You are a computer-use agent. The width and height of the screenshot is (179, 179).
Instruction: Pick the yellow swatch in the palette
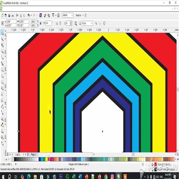coord(46,159)
